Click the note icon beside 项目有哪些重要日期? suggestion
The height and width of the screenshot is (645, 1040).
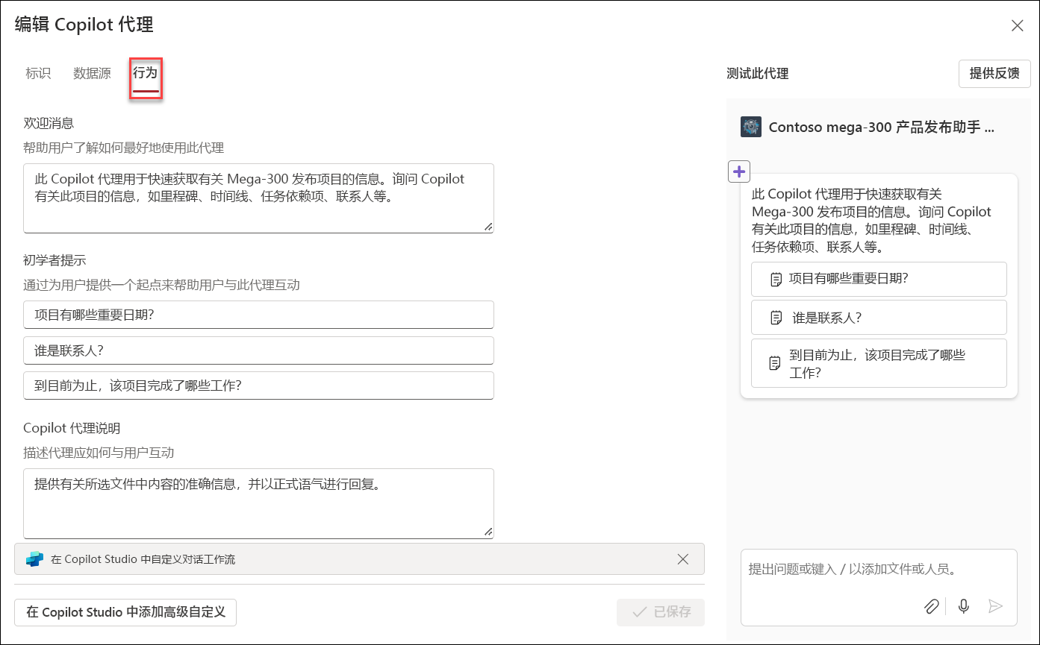(x=776, y=280)
